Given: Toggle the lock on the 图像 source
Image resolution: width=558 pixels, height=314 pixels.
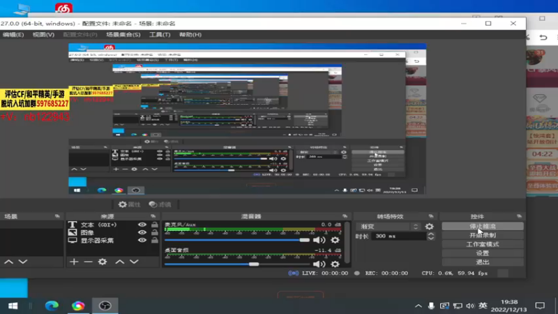Looking at the screenshot, I should (154, 232).
